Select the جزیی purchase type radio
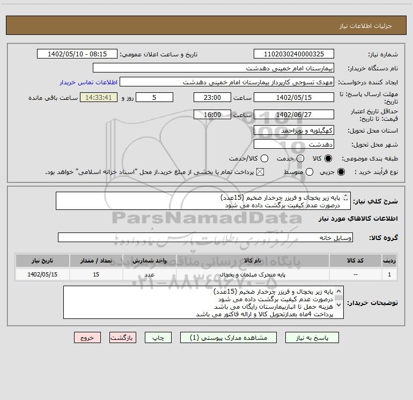413x400 pixels. pos(341,172)
